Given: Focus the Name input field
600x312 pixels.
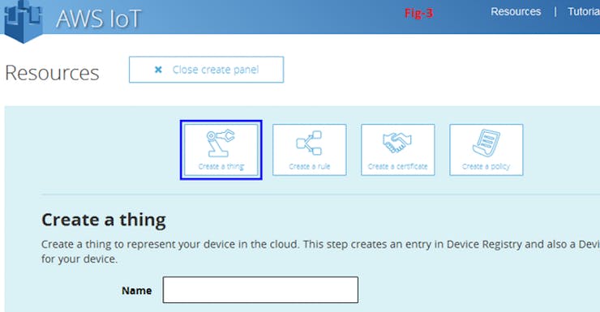Looking at the screenshot, I should (260, 290).
